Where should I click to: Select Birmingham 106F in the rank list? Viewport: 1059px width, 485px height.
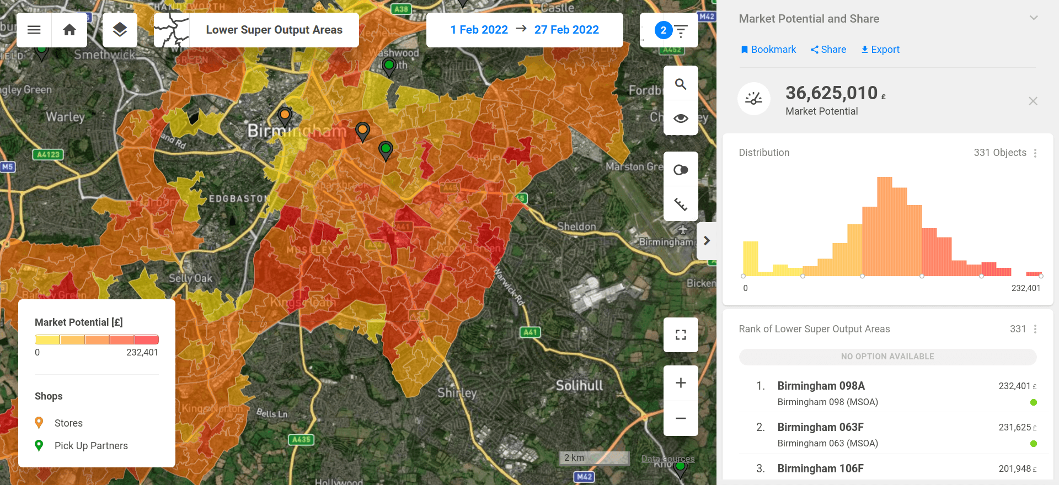pyautogui.click(x=887, y=468)
